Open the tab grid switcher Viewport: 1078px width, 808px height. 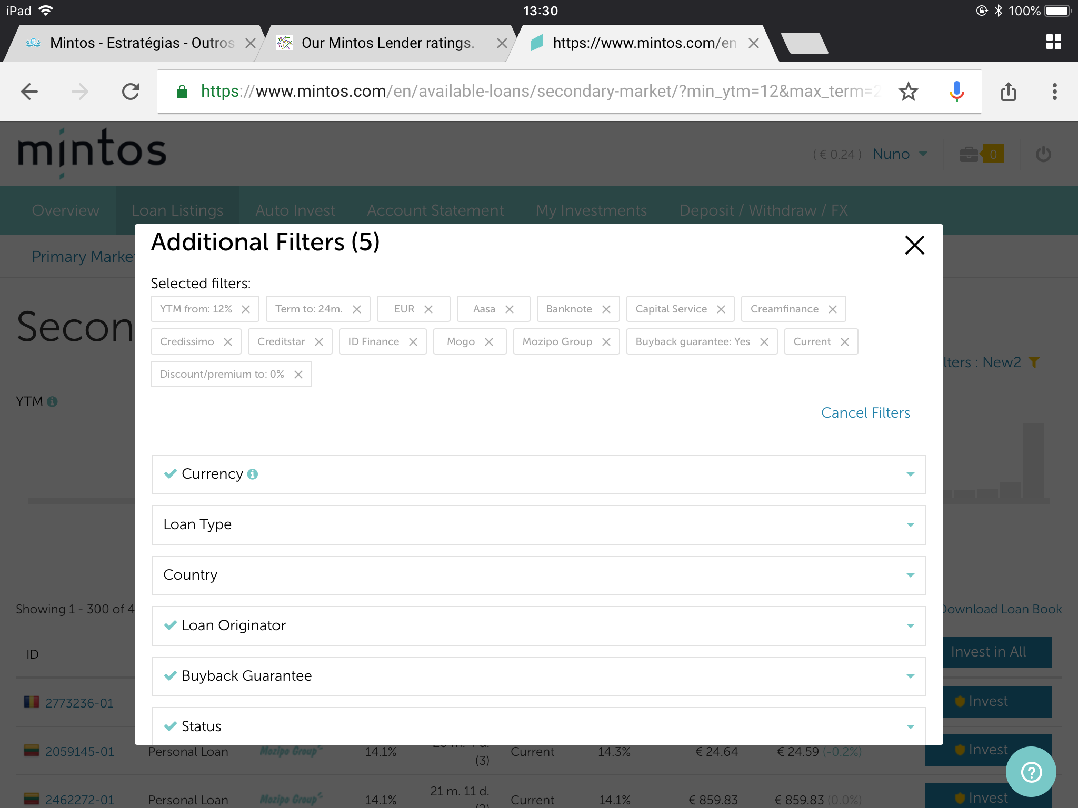click(x=1053, y=42)
